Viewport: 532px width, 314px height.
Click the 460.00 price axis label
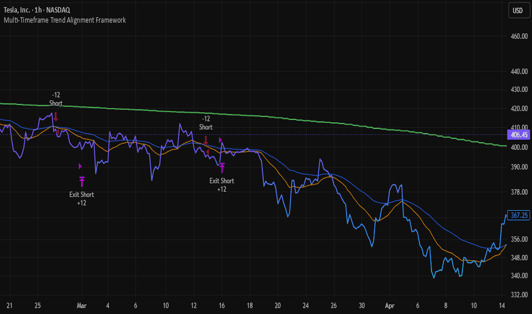click(519, 37)
